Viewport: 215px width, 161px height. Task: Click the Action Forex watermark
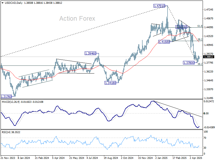click(x=77, y=19)
